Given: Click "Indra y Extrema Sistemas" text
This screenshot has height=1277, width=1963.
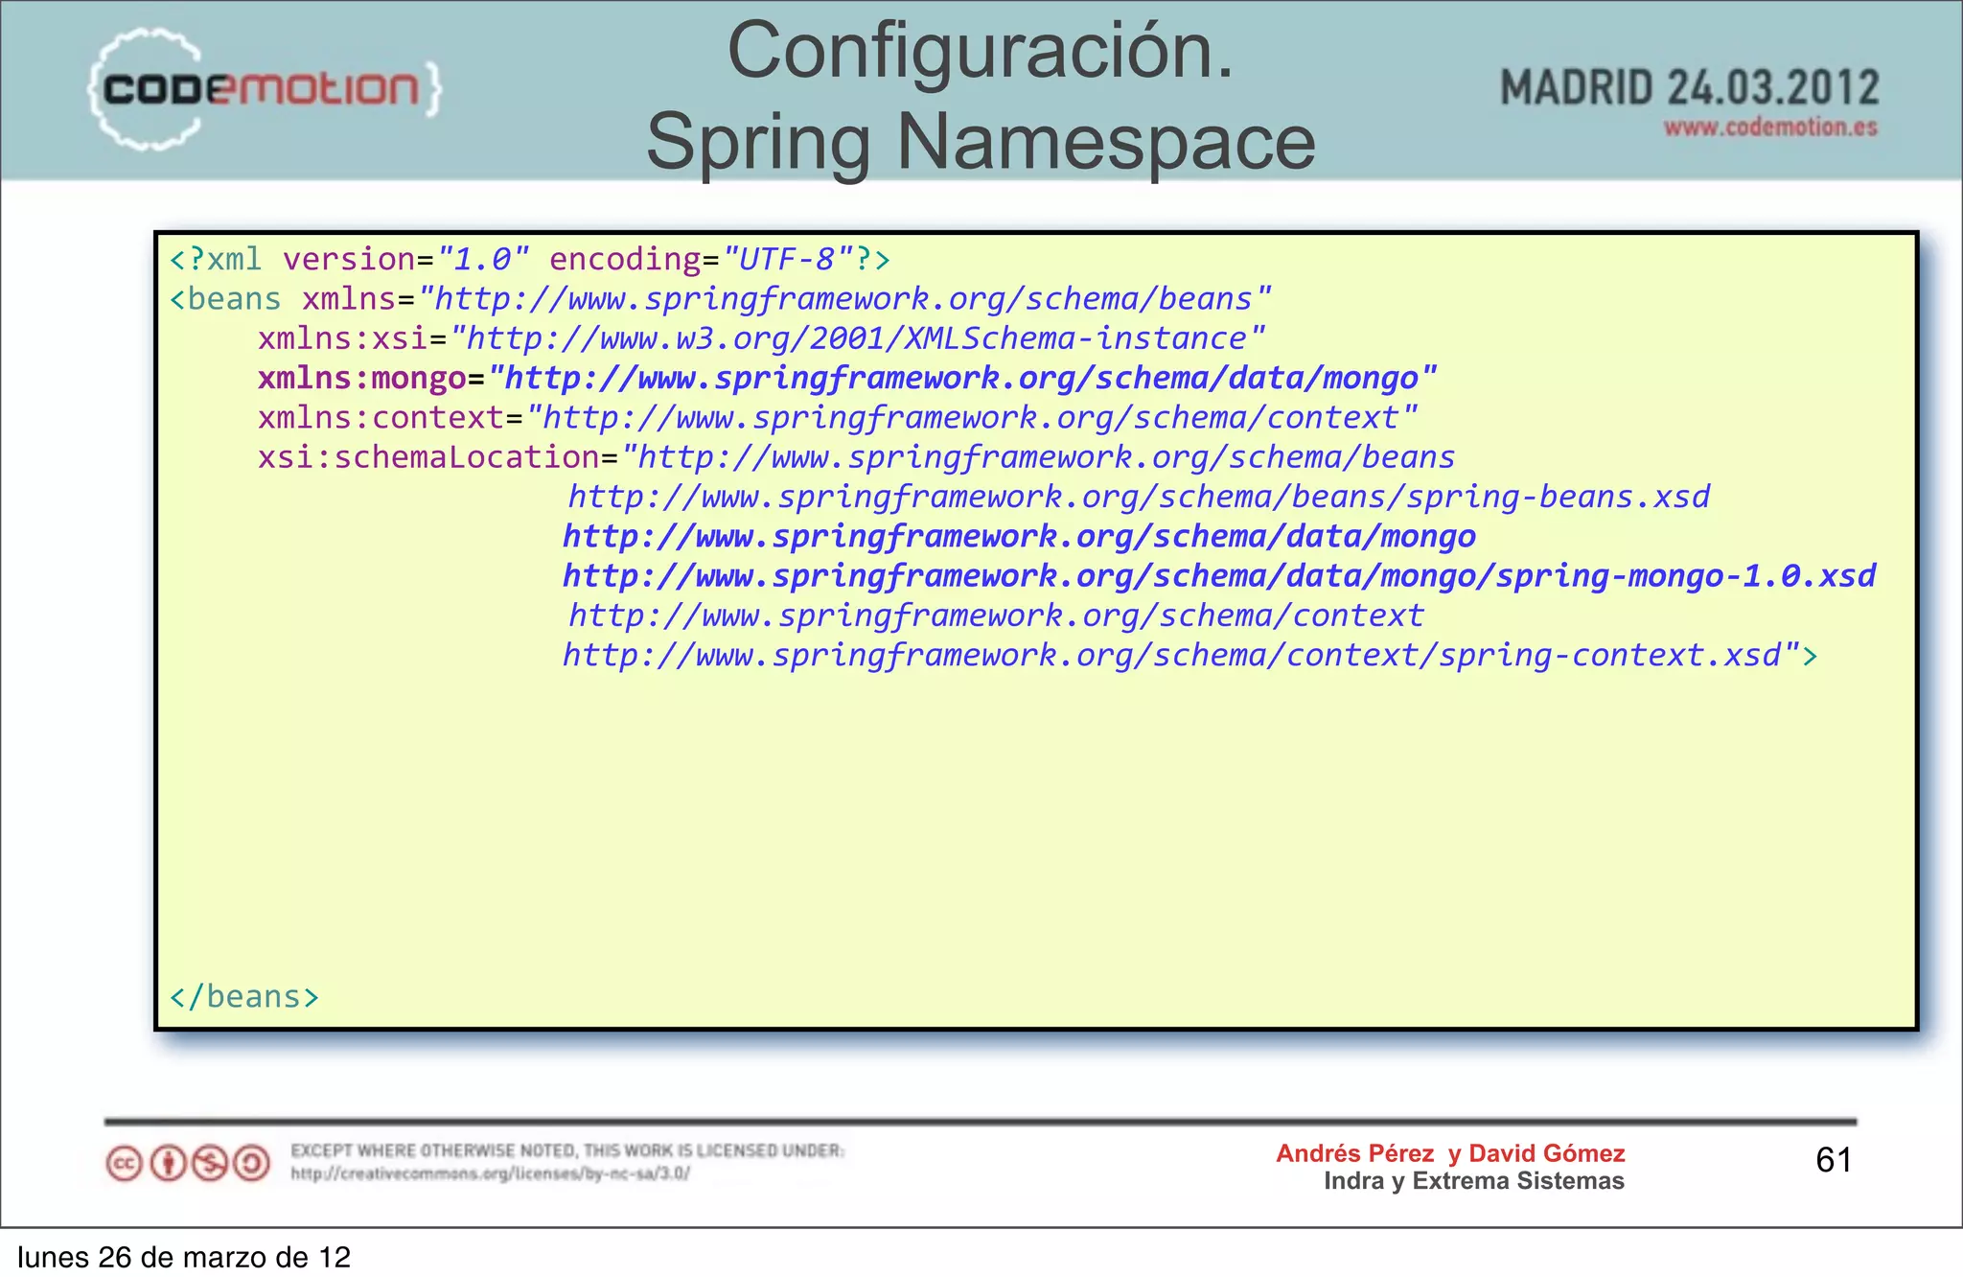Looking at the screenshot, I should coord(1474,1181).
